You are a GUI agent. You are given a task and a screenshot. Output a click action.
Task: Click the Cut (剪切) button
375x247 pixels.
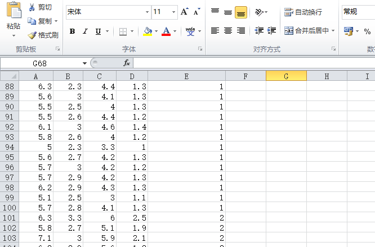(x=40, y=7)
